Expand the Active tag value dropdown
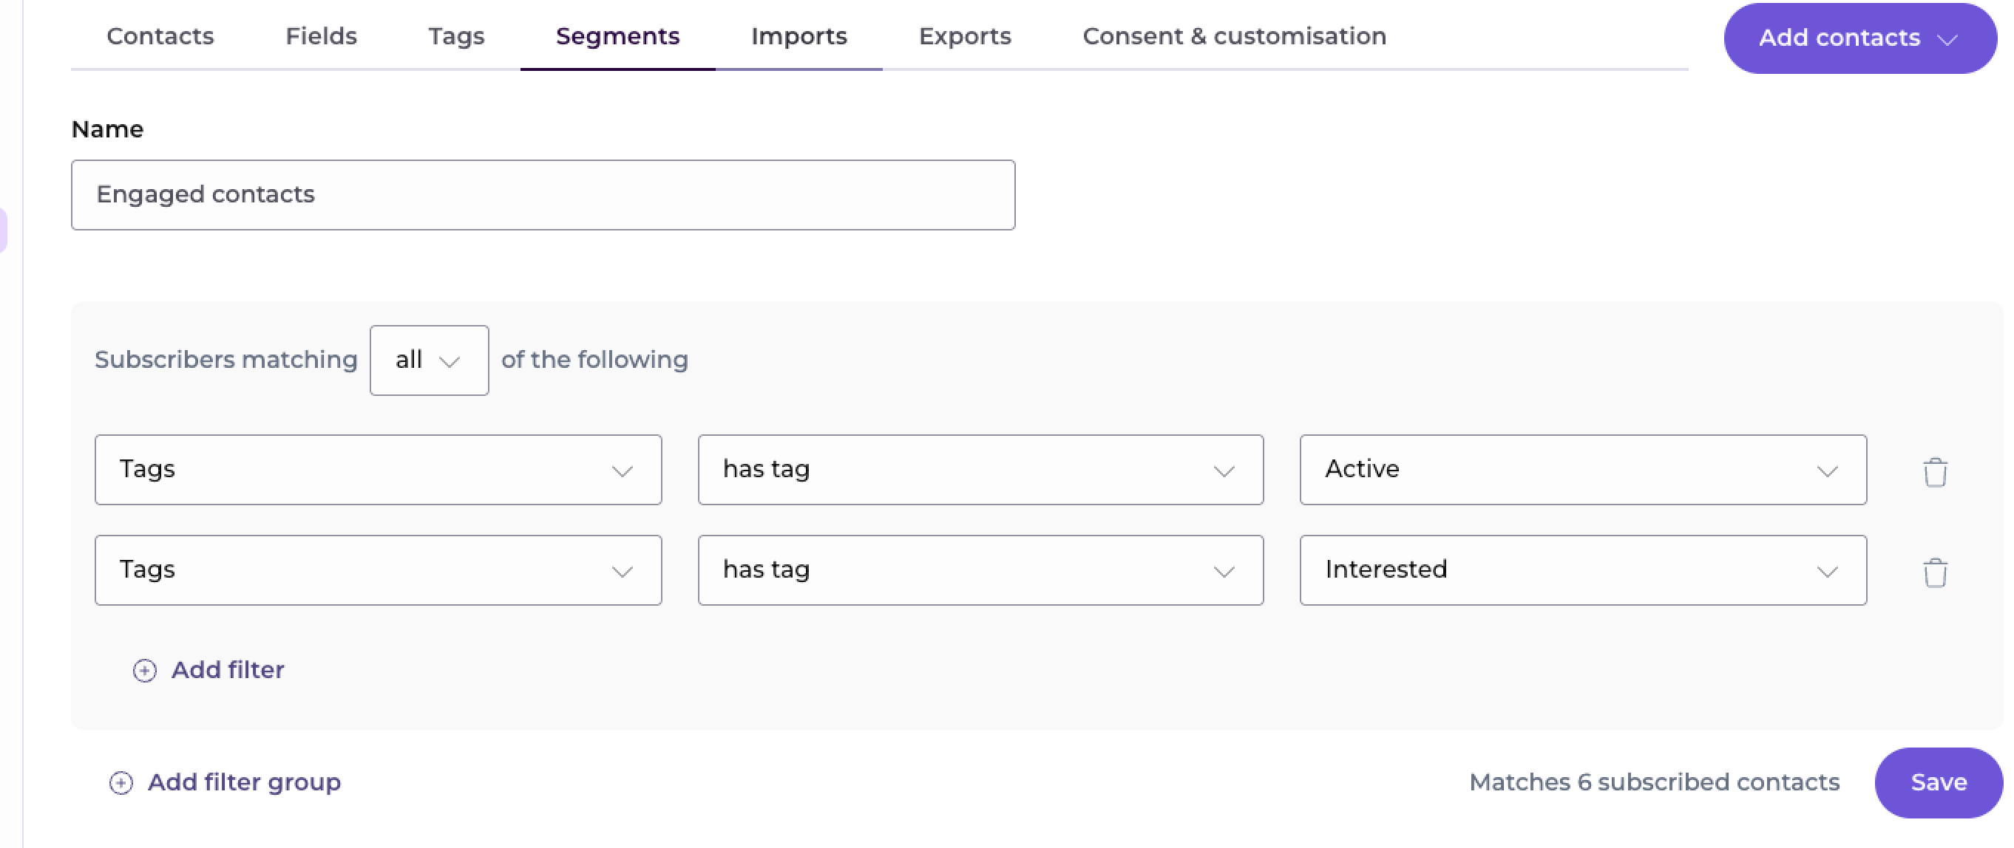 tap(1581, 469)
